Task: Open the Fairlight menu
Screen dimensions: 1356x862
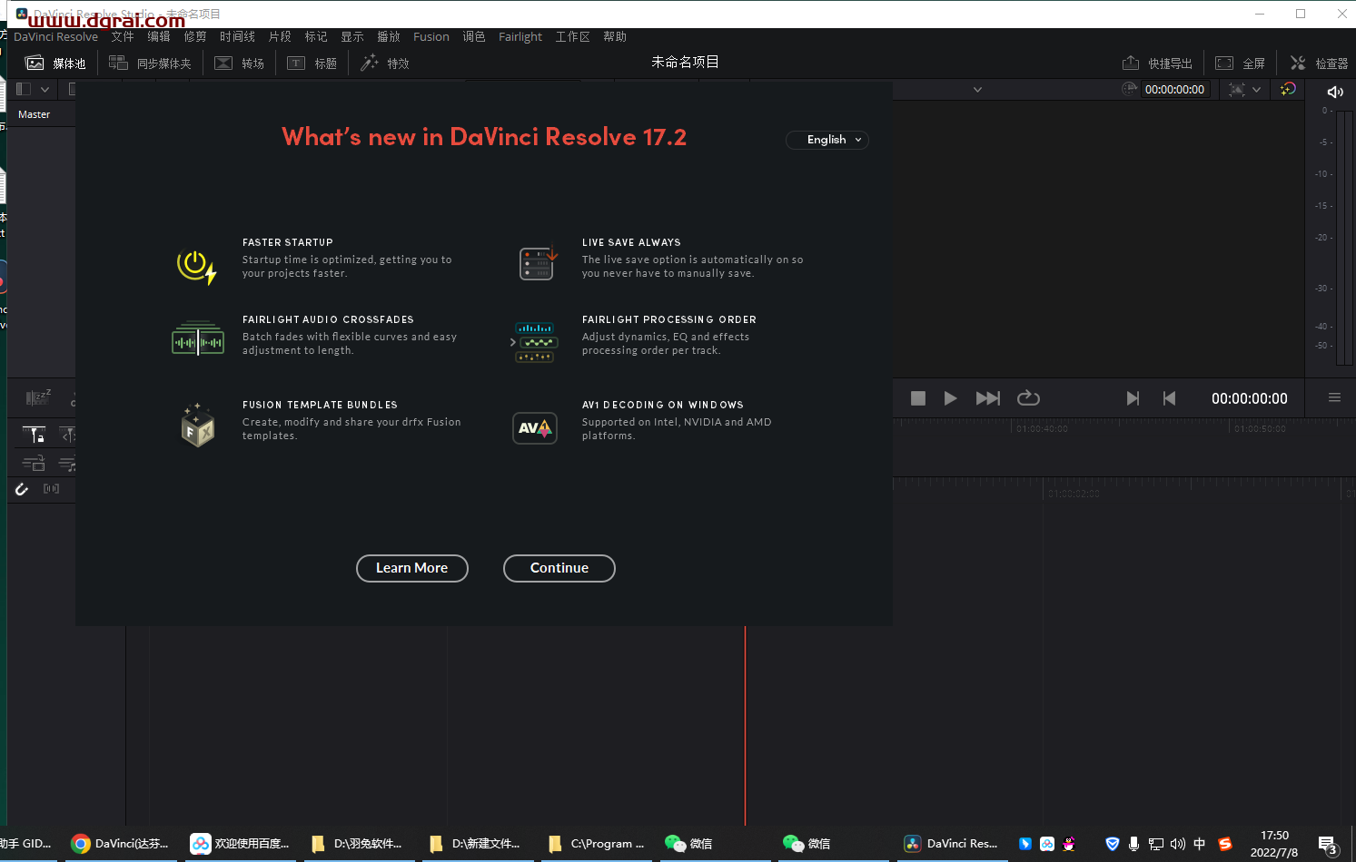Action: [x=520, y=36]
